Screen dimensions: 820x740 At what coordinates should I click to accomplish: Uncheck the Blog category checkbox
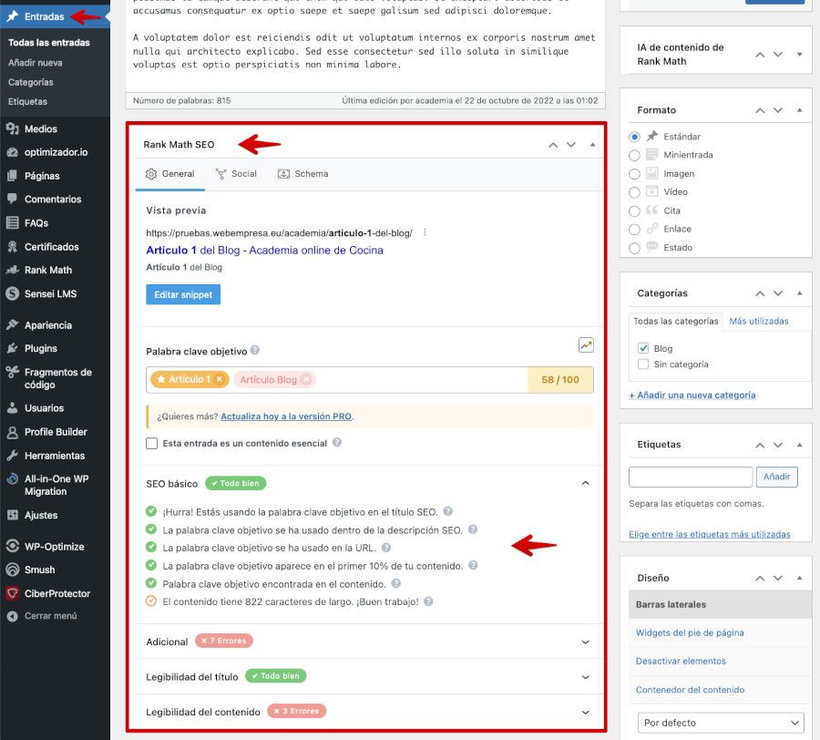643,348
